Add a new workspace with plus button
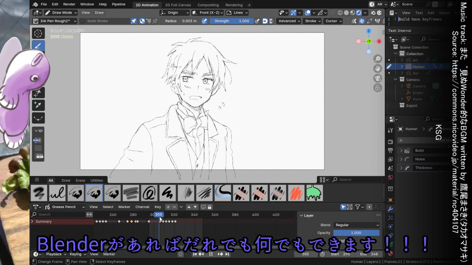The image size is (472, 265). click(x=249, y=5)
